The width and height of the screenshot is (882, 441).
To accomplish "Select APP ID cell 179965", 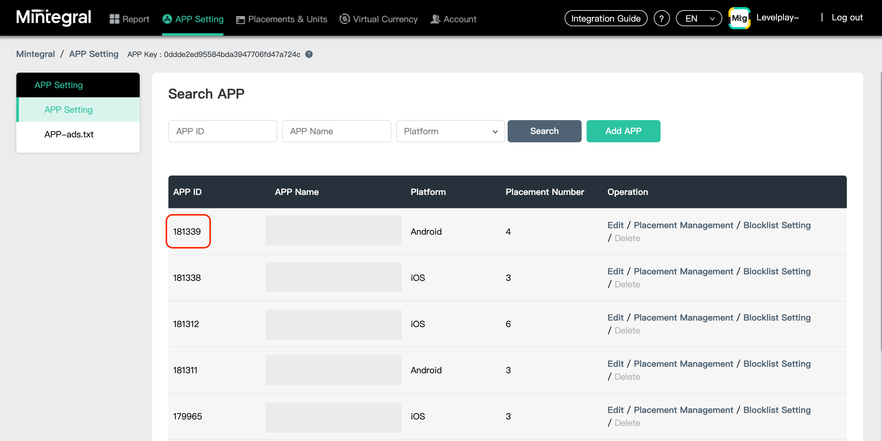I will pos(188,416).
